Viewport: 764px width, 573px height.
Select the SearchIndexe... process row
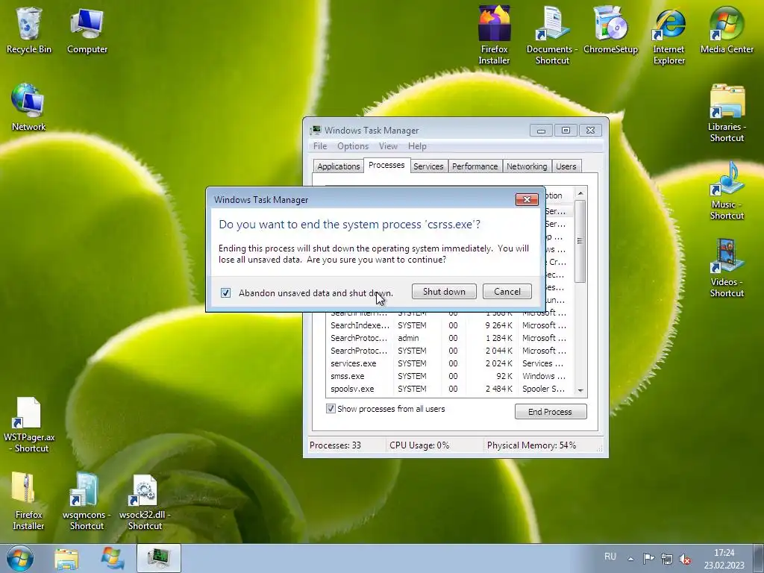(x=449, y=325)
